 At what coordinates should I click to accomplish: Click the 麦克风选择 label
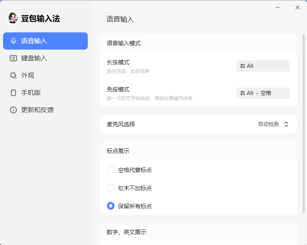(121, 124)
